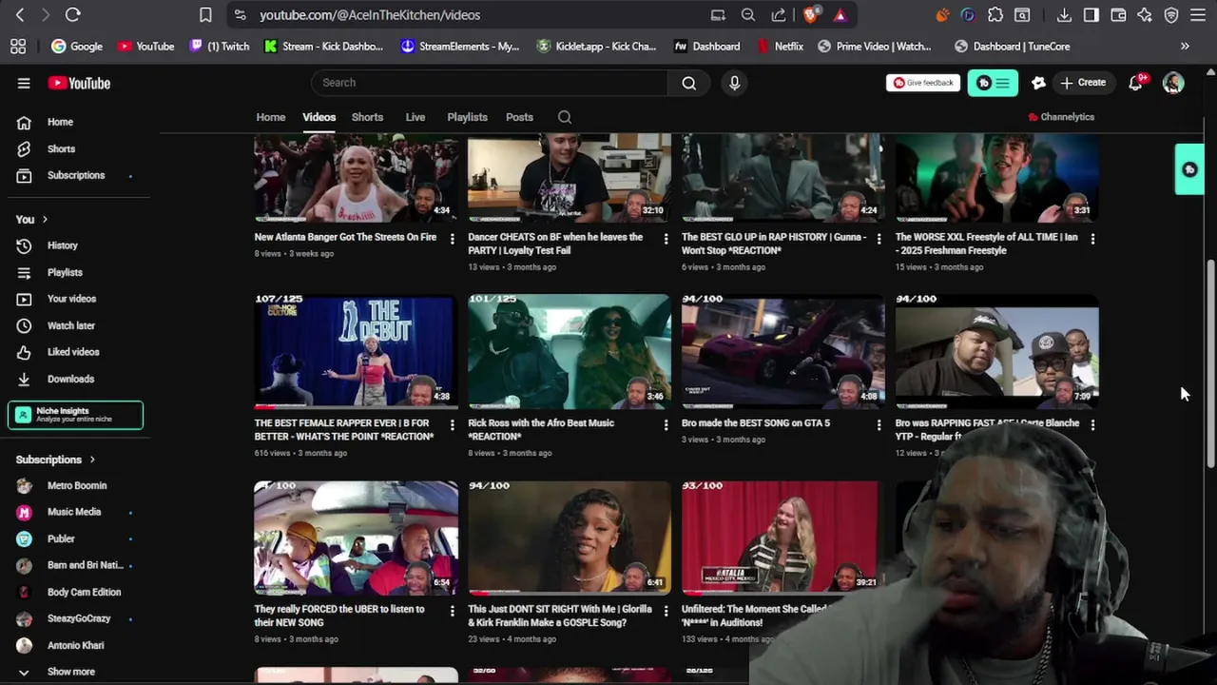Open the Live tab
1217x685 pixels.
point(415,117)
